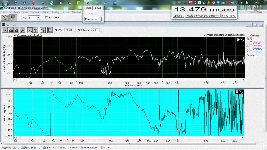Click the Plot Range input field
Screen dimensions: 267x150
coord(95,30)
